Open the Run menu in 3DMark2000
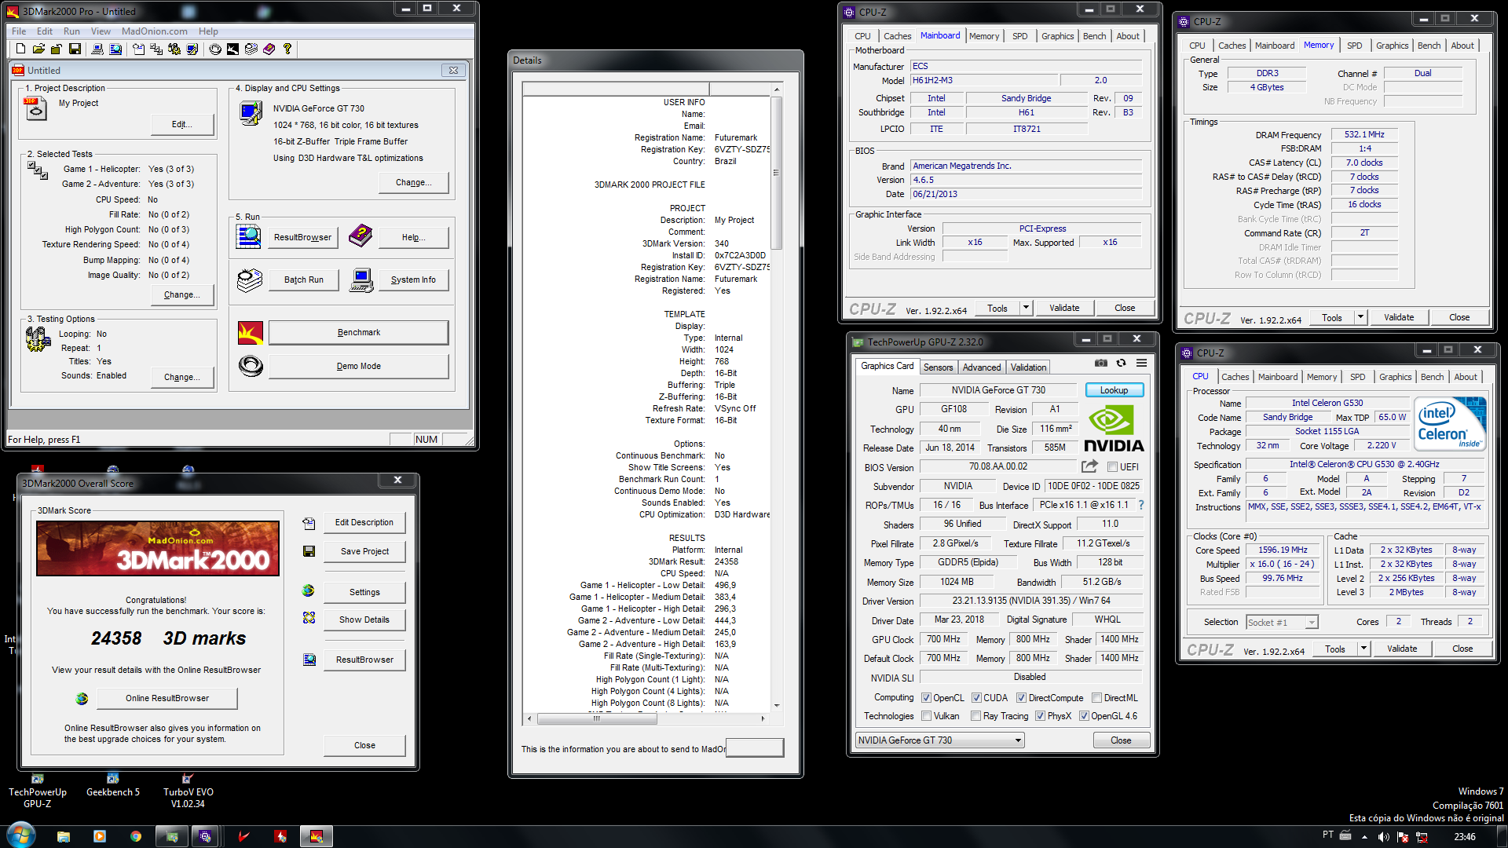Screen dimensions: 1508x848 coord(71,31)
